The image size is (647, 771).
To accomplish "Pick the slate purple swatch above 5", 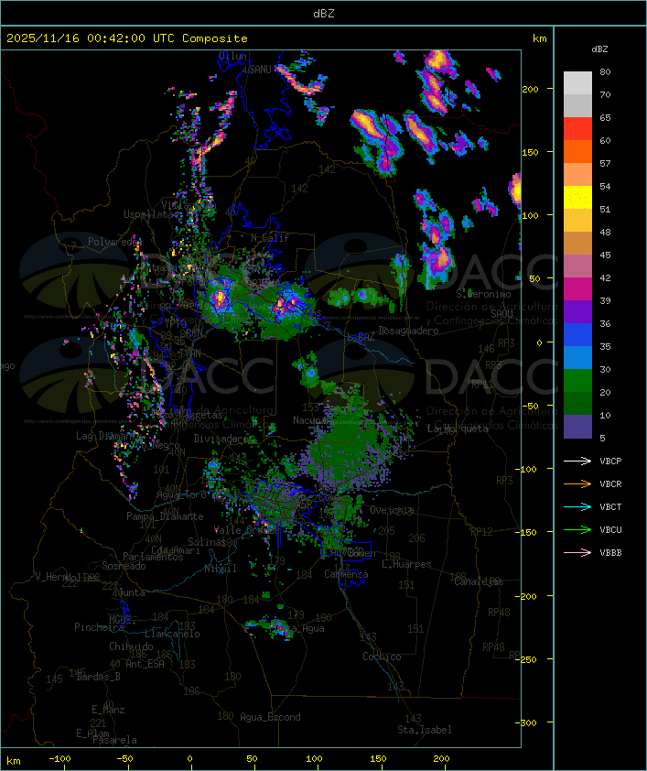I will point(577,427).
